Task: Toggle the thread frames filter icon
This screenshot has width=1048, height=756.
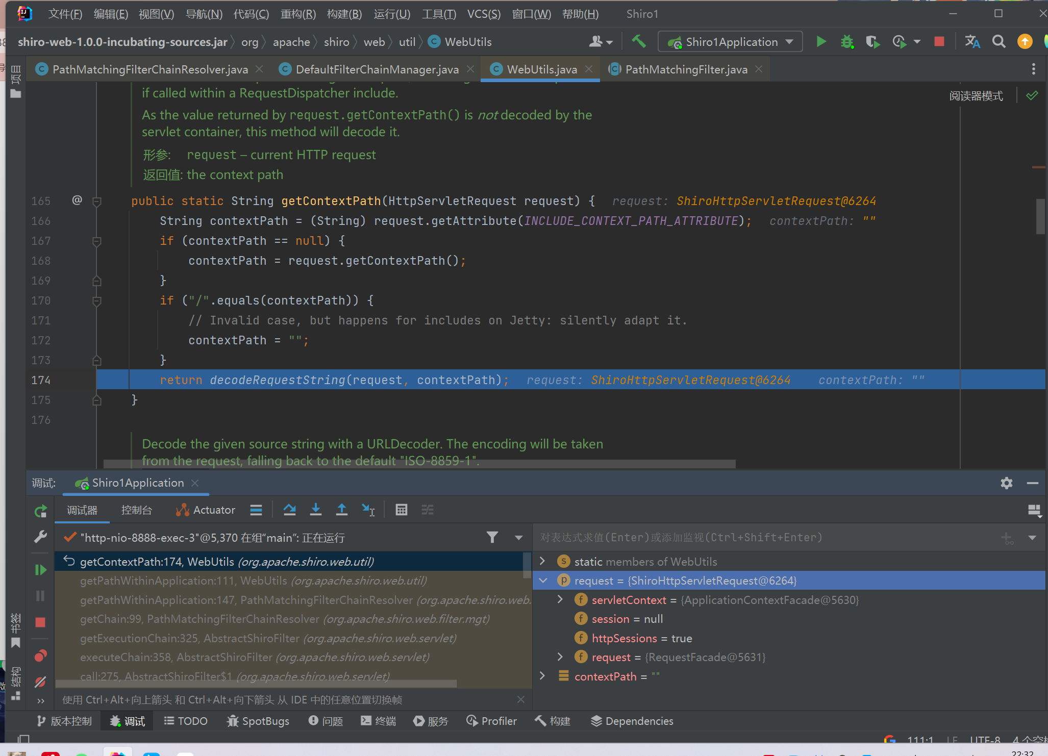Action: click(492, 537)
